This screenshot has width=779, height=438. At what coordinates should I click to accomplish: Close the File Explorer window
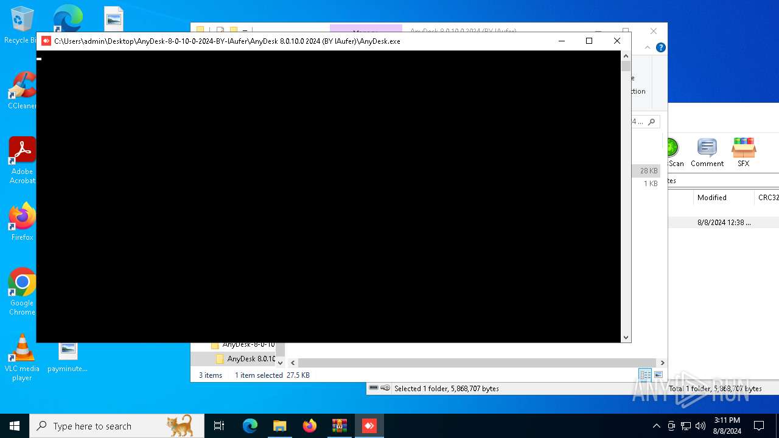[x=653, y=30]
